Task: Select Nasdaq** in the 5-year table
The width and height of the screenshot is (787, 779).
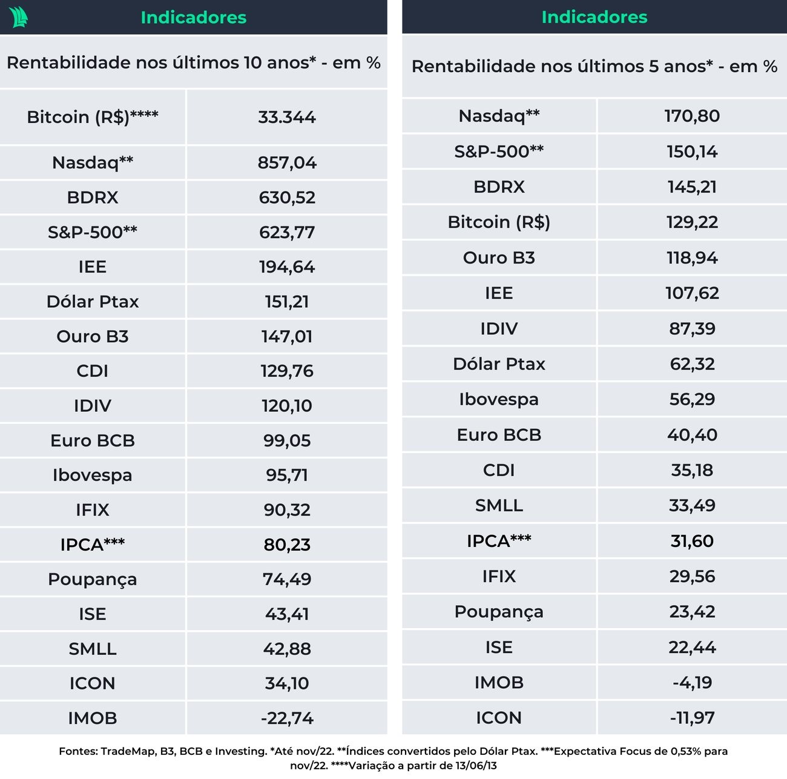Action: 499,116
